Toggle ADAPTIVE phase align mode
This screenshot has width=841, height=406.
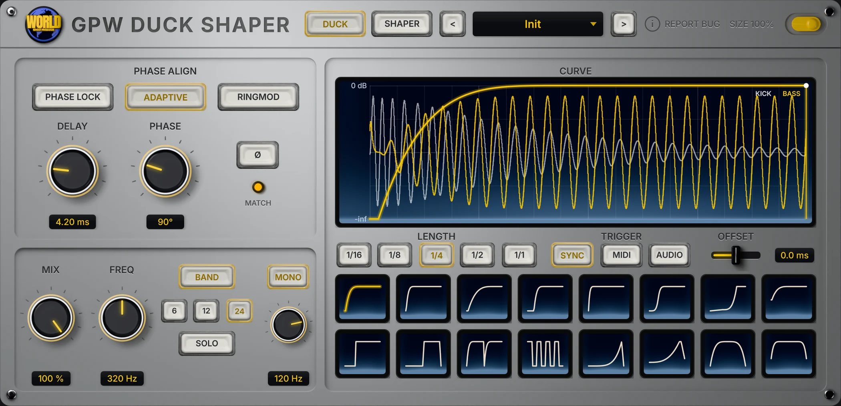tap(165, 97)
